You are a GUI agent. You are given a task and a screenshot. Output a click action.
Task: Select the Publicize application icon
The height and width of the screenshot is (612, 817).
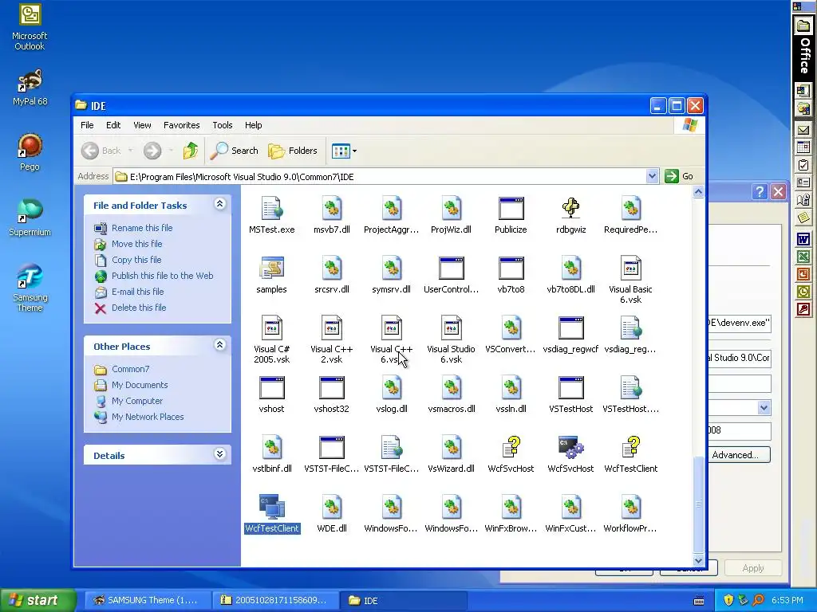511,209
